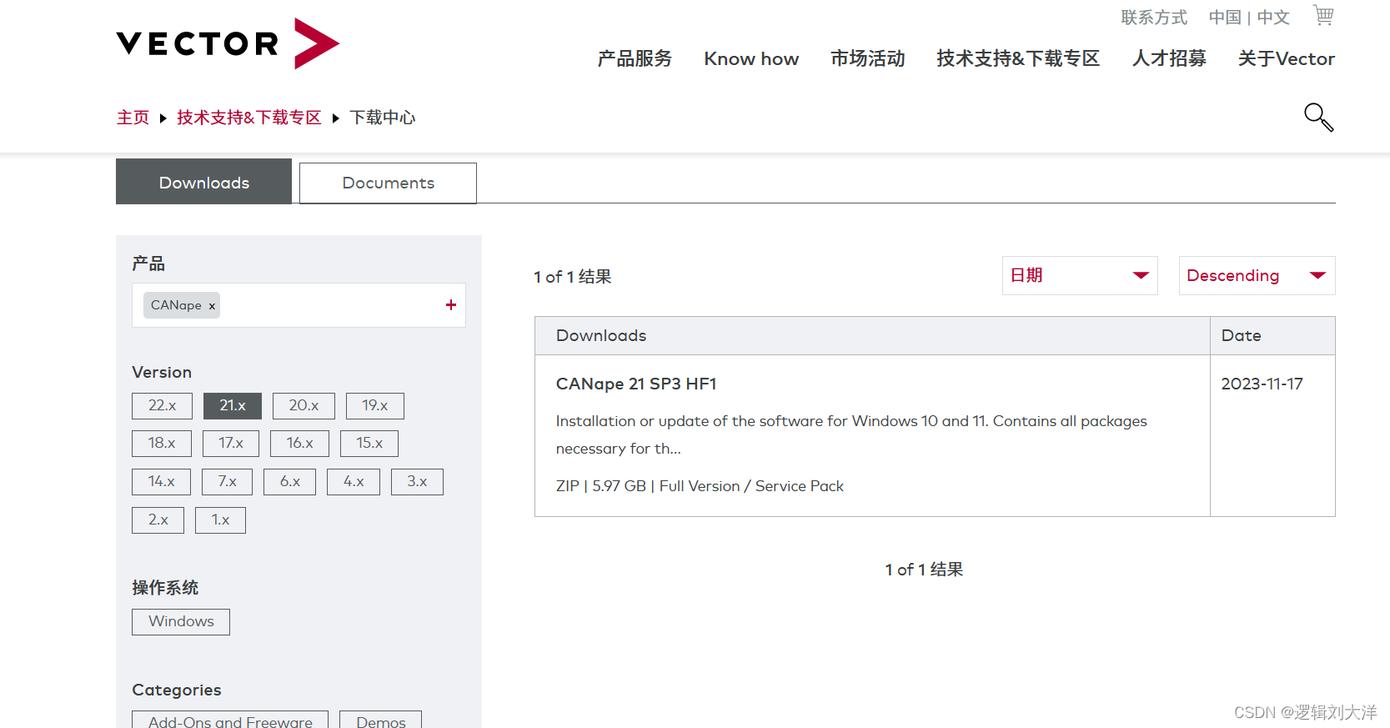Select version 18.x filter

click(x=162, y=444)
